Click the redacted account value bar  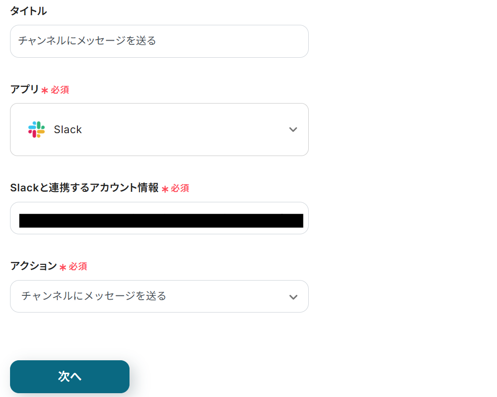[x=161, y=220]
